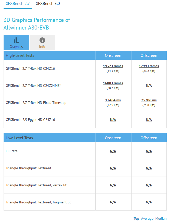169x223 pixels.
Task: Open N/A offscreen for Fill rate
Action: click(149, 151)
